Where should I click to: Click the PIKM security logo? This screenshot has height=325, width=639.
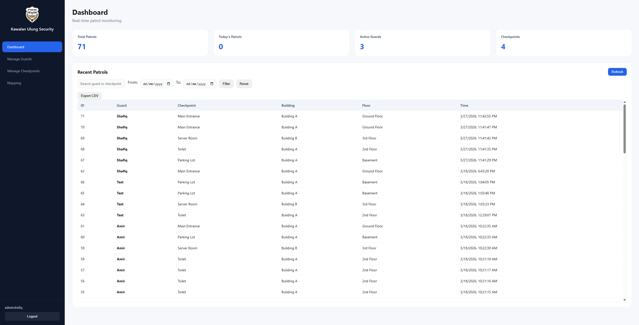pos(32,14)
